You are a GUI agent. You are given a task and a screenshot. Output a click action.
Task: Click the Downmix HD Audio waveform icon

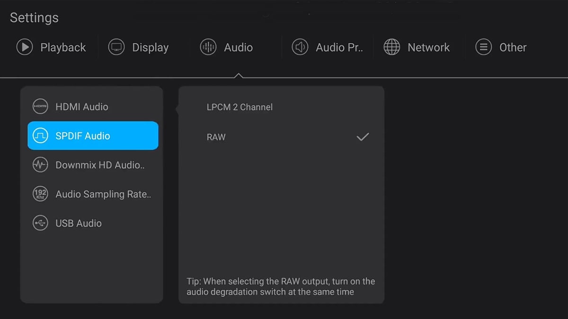40,165
